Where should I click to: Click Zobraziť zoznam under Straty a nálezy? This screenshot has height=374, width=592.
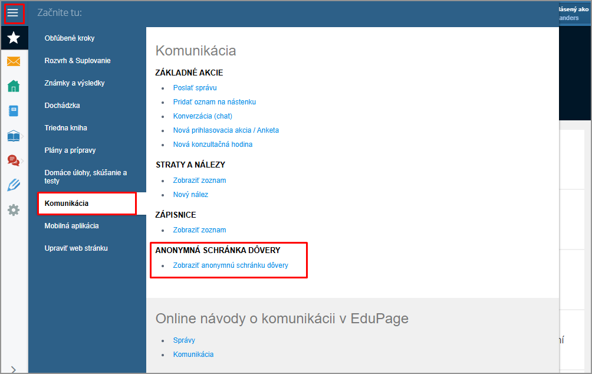click(199, 181)
